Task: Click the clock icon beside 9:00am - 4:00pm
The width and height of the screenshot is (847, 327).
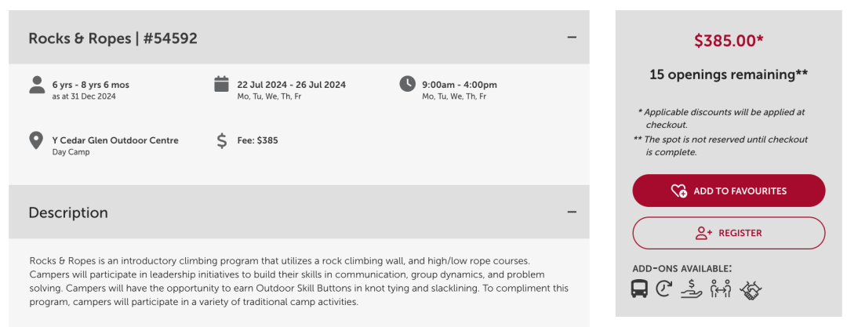Action: (x=407, y=84)
